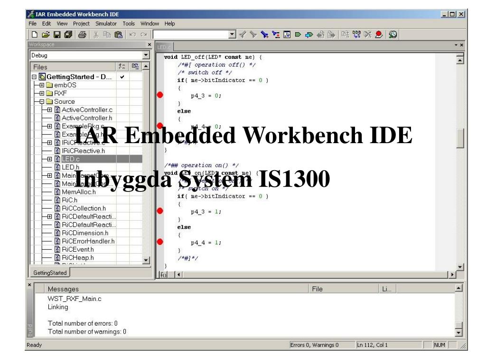
Task: Click the Messages column header
Action: pos(177,289)
